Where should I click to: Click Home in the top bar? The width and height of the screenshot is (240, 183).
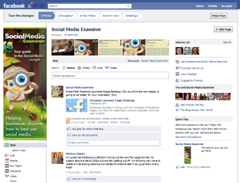pos(200,6)
